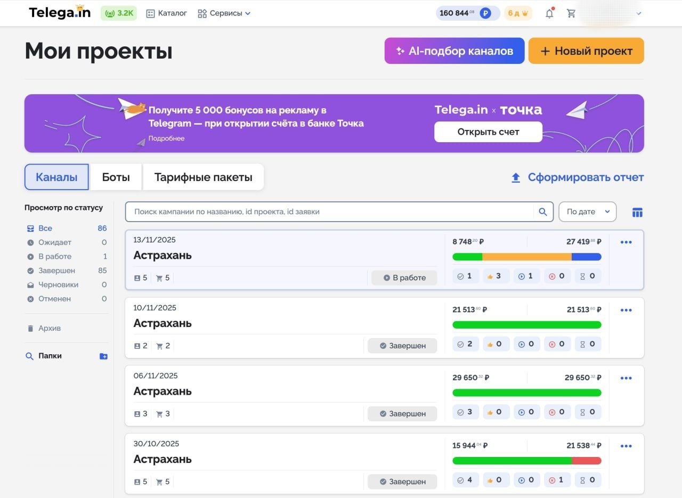This screenshot has width=682, height=498.
Task: Open the three-dot menu for 13/11/2025 project
Action: pos(626,242)
